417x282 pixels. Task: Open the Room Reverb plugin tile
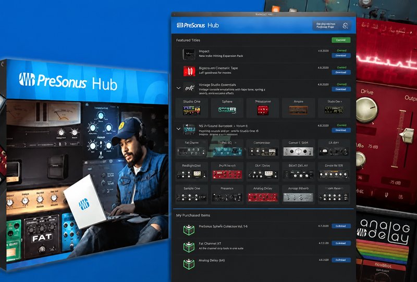click(x=334, y=195)
